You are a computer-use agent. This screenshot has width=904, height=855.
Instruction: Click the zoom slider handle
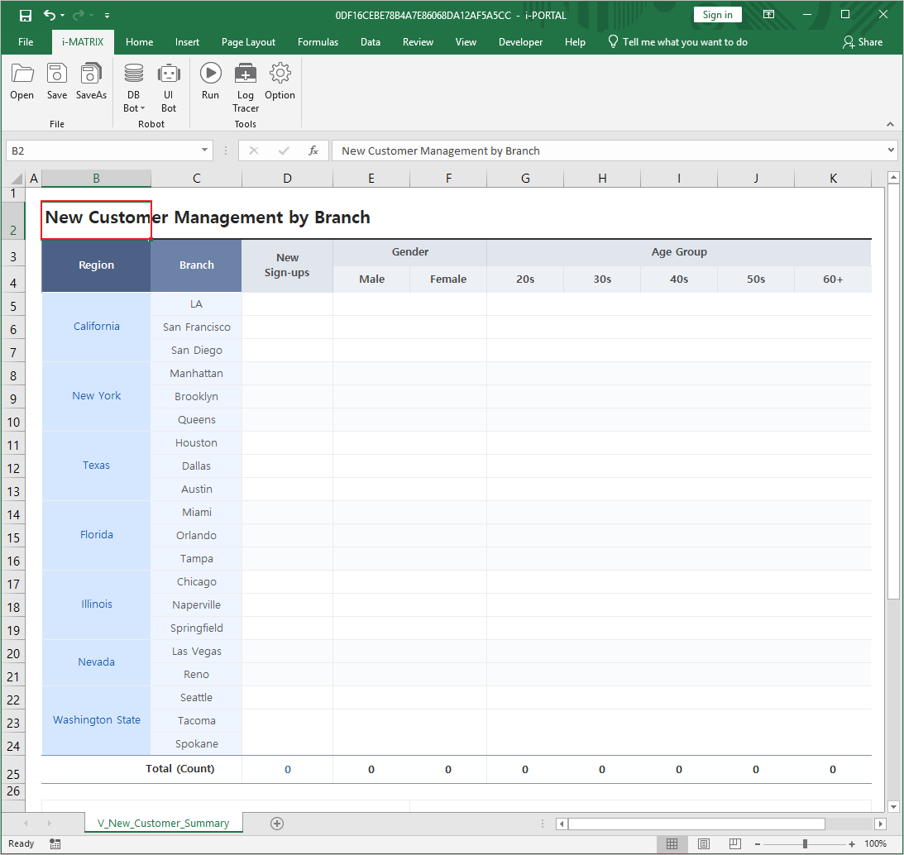tap(805, 843)
